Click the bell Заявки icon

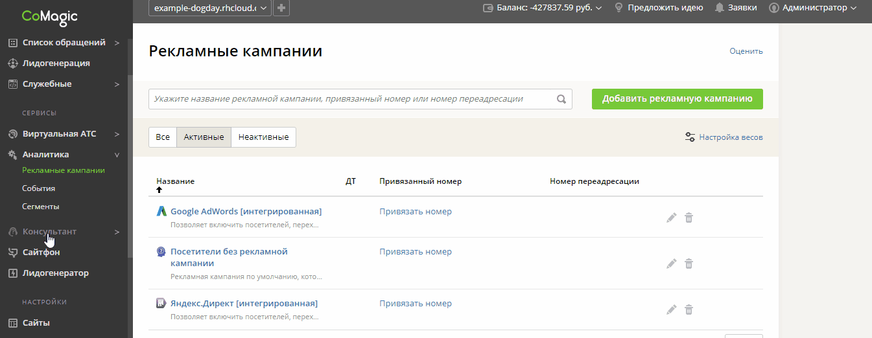(720, 8)
